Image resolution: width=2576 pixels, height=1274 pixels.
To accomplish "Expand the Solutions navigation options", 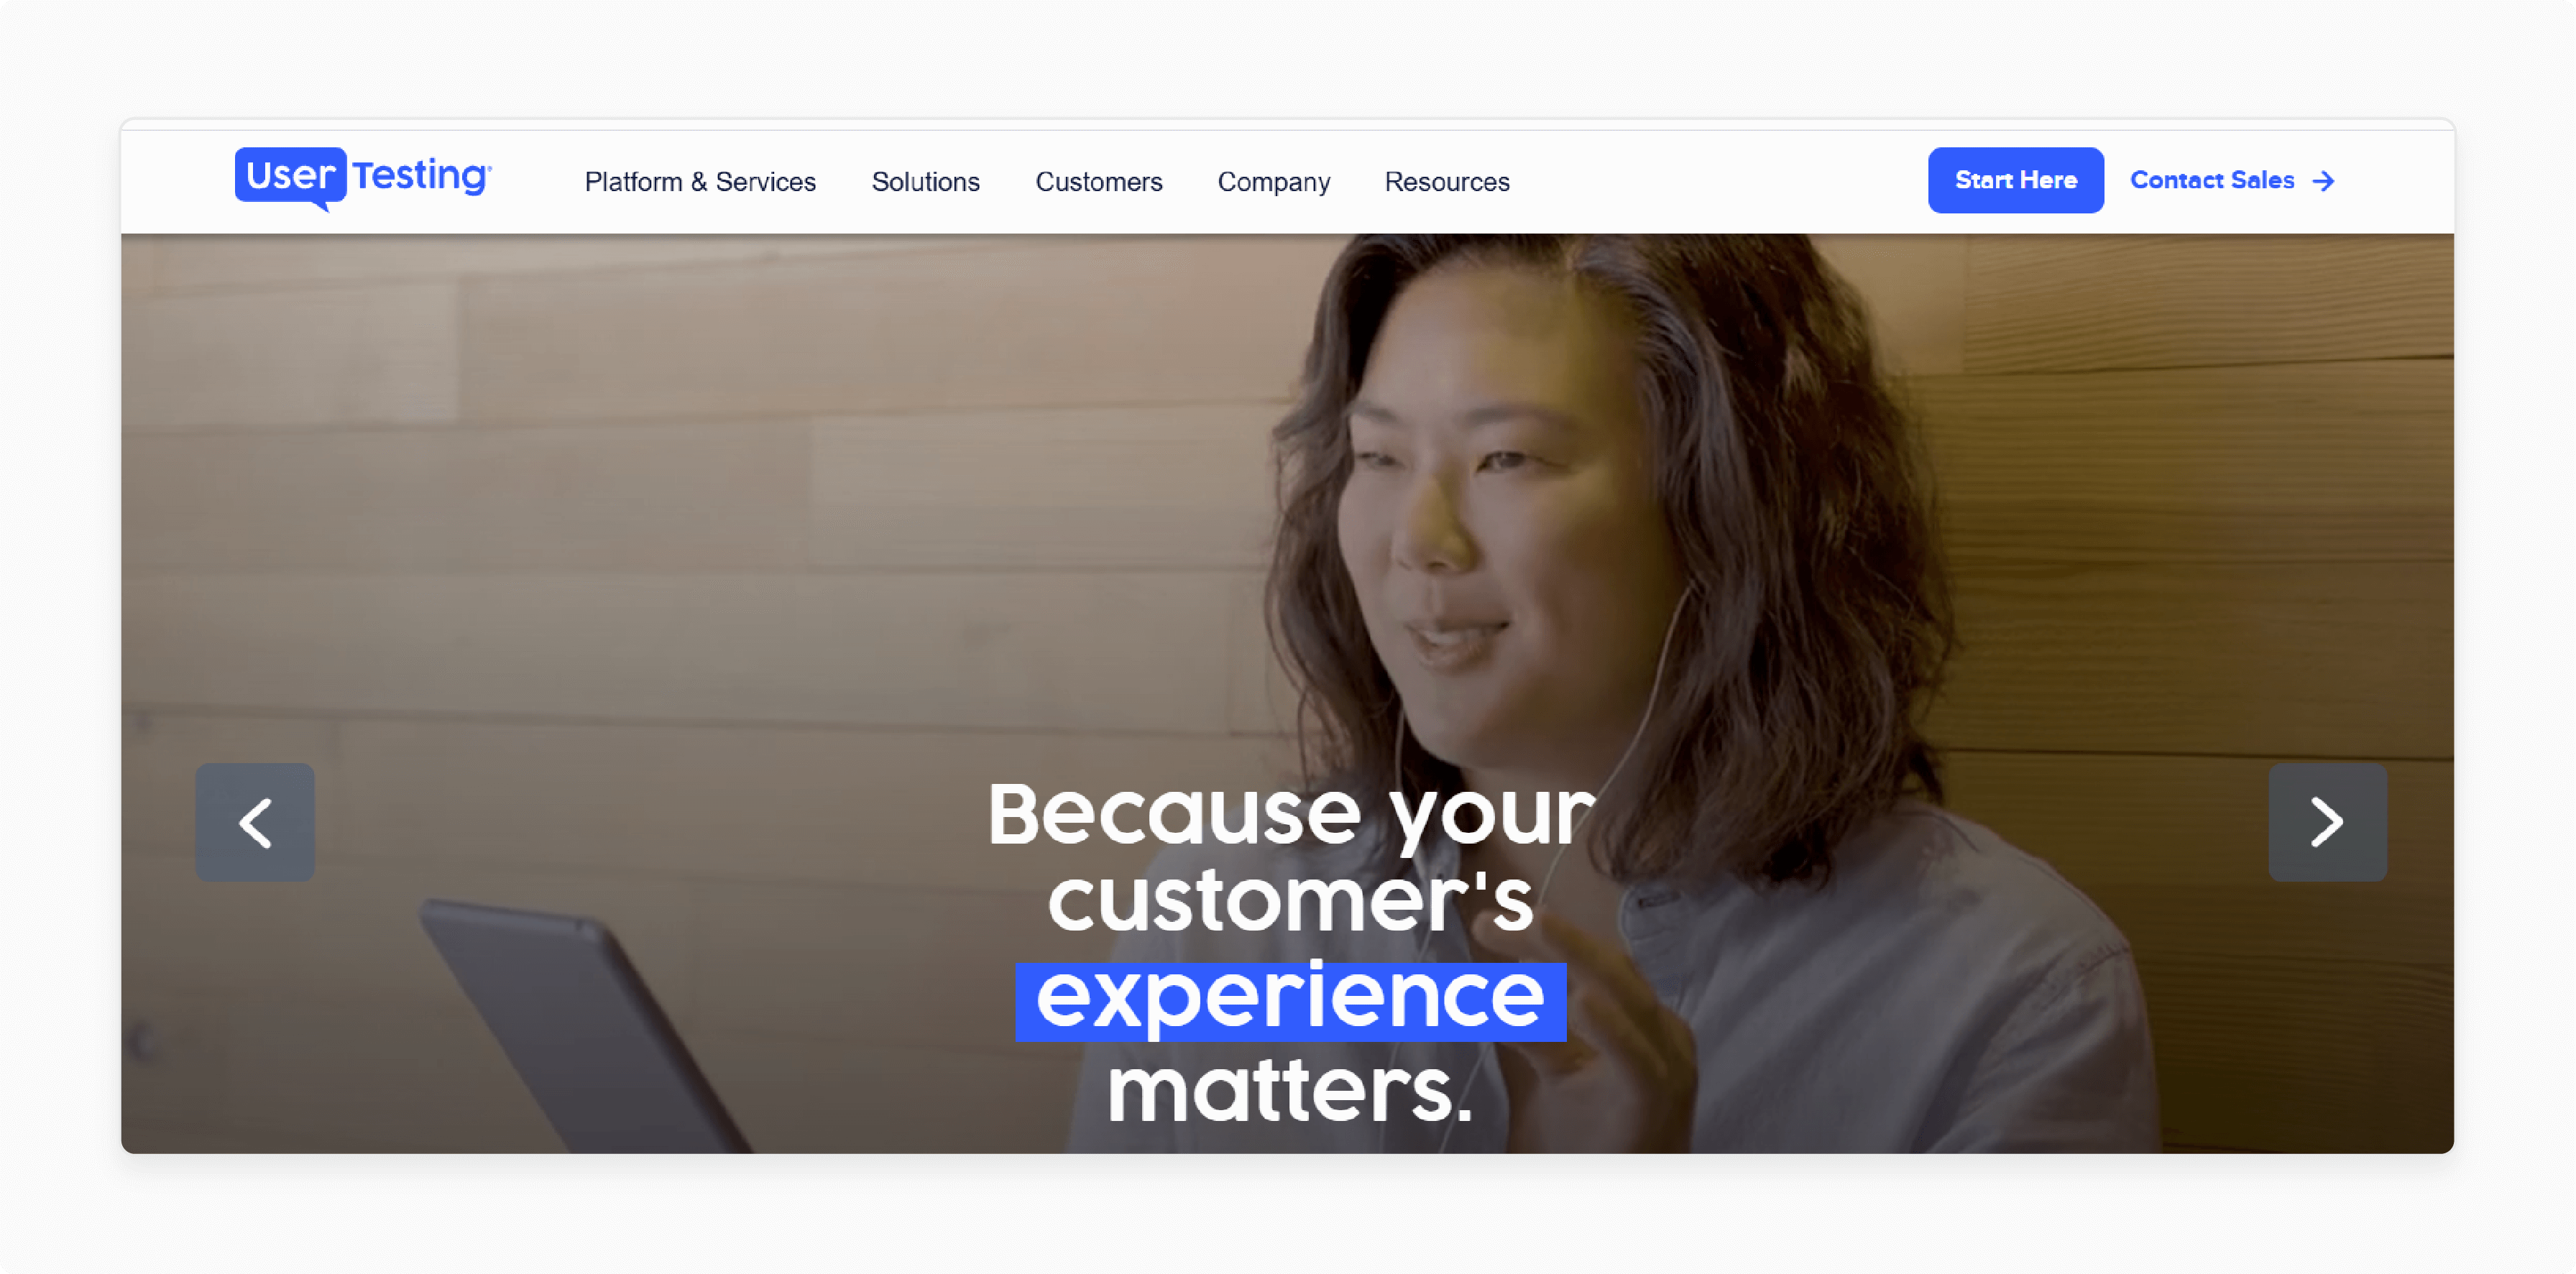I will 925,180.
